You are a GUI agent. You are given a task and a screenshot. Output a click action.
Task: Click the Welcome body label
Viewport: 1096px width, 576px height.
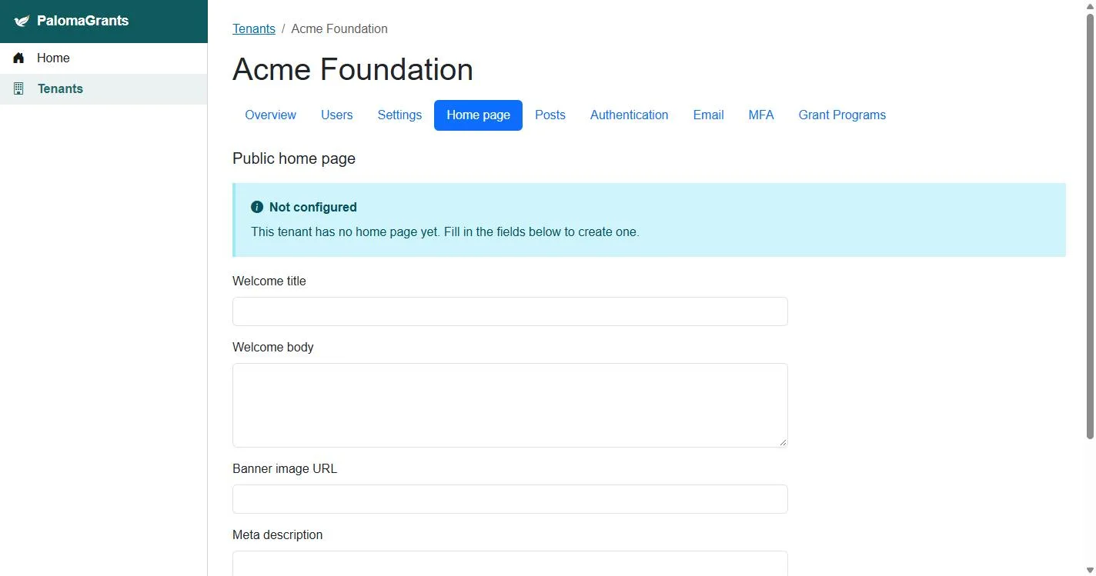click(x=273, y=347)
